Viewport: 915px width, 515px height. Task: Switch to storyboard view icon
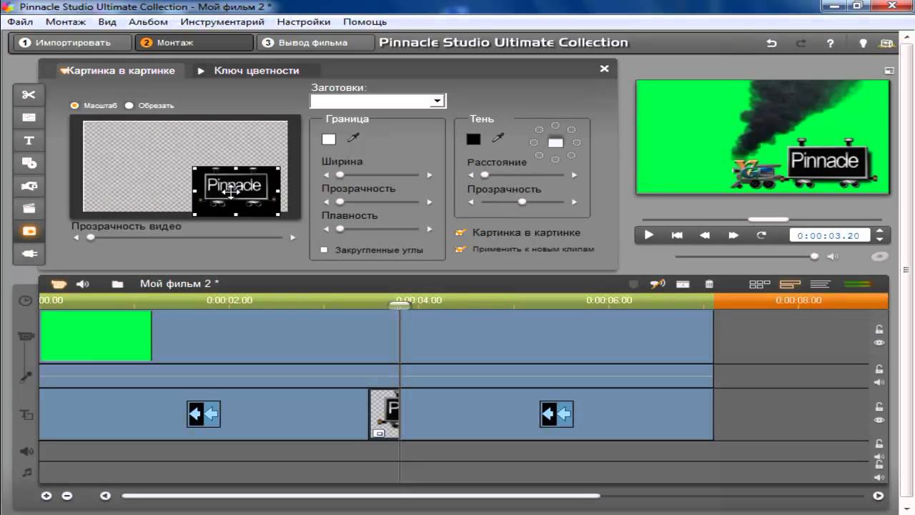point(759,284)
